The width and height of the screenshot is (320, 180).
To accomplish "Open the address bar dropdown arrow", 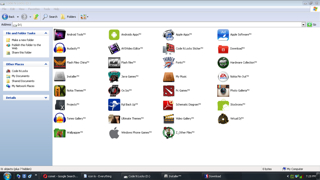I will coord(303,24).
